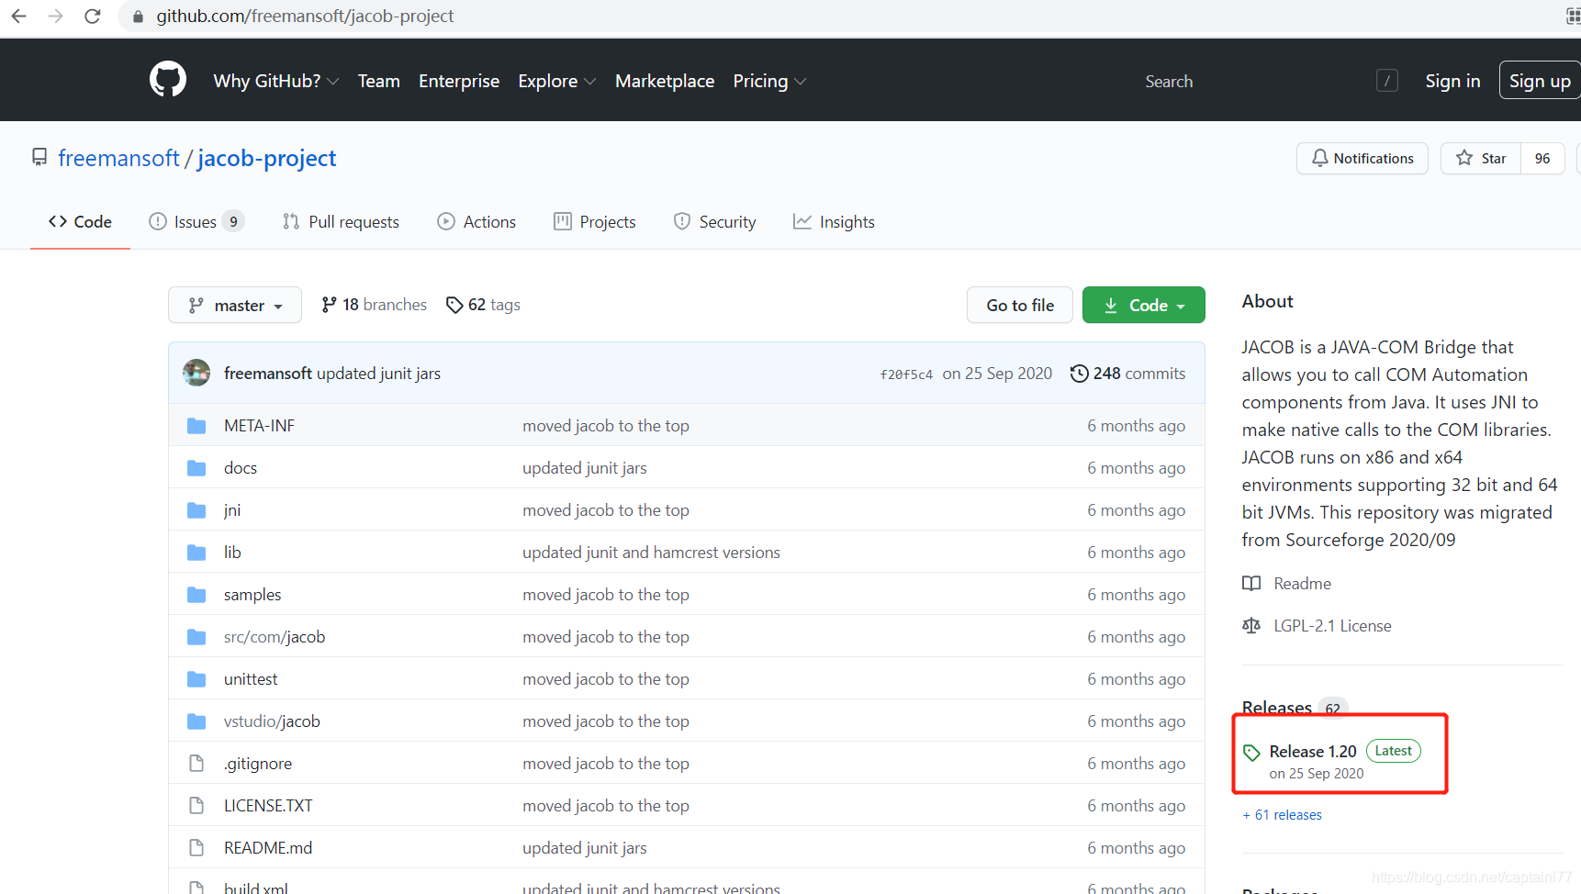Click the tag icon next to Release 1.20

[x=1251, y=753]
